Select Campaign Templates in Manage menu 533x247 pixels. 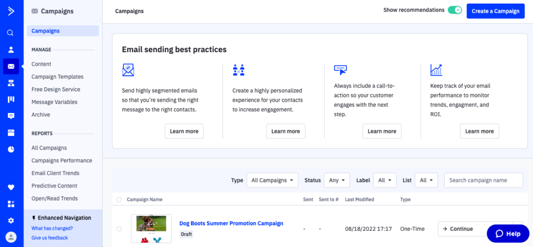57,77
